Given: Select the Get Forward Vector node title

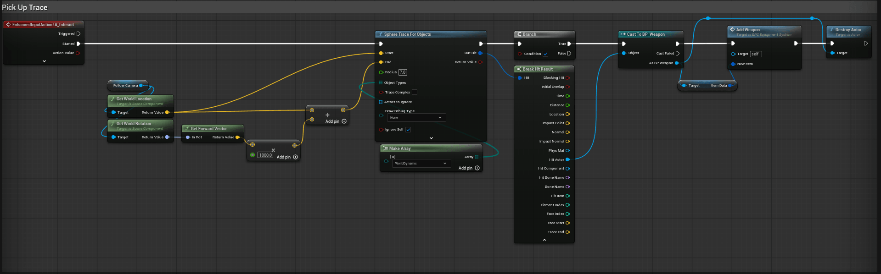Looking at the screenshot, I should click(x=208, y=129).
